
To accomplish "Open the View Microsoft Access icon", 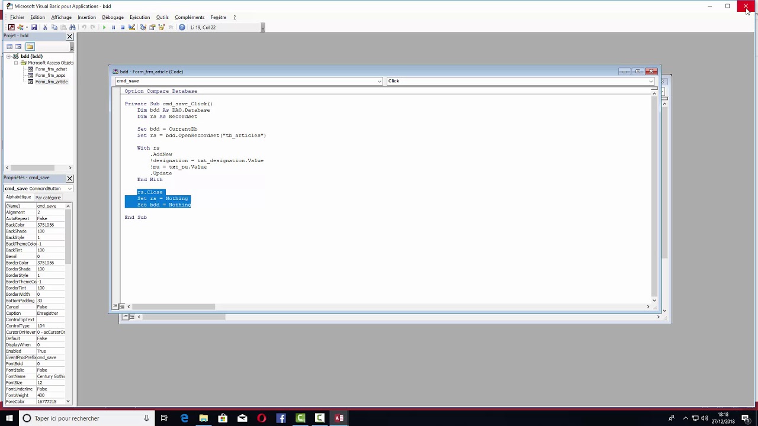I will coord(11,27).
